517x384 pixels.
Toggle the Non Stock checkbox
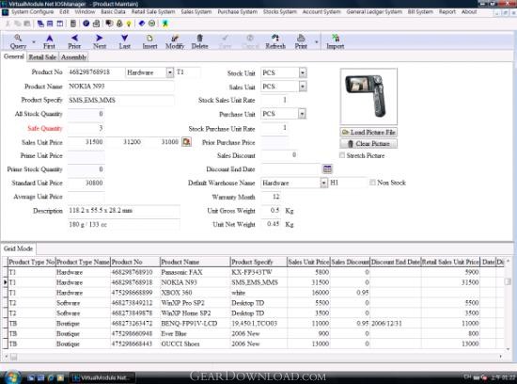372,183
